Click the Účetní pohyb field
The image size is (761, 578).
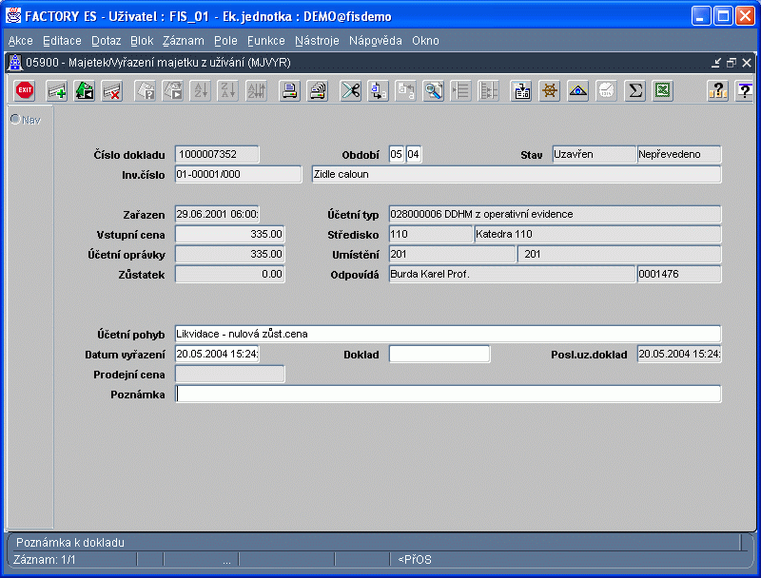pos(448,334)
